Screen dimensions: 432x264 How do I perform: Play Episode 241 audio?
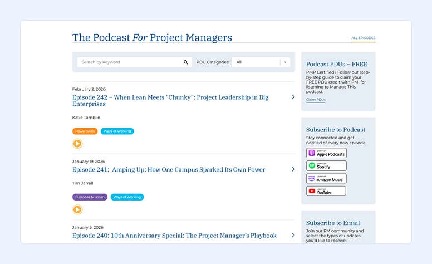[77, 210]
